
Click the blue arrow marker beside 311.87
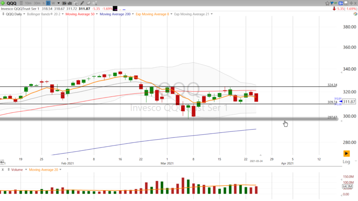(340, 101)
